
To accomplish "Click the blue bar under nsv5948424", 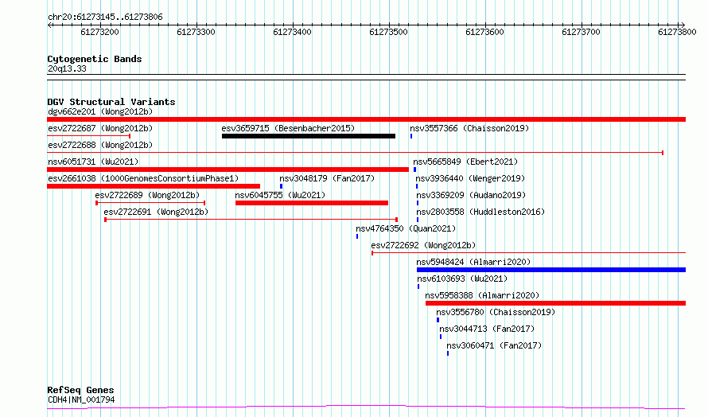I will pos(551,270).
